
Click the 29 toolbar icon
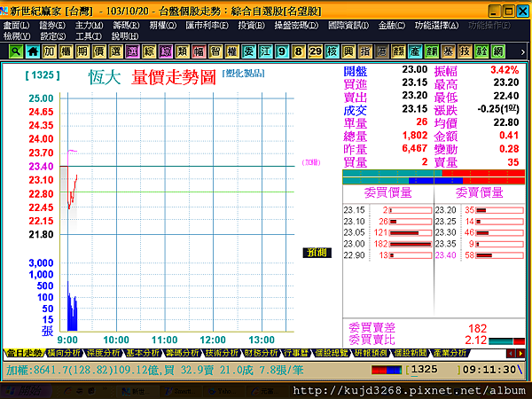click(315, 51)
